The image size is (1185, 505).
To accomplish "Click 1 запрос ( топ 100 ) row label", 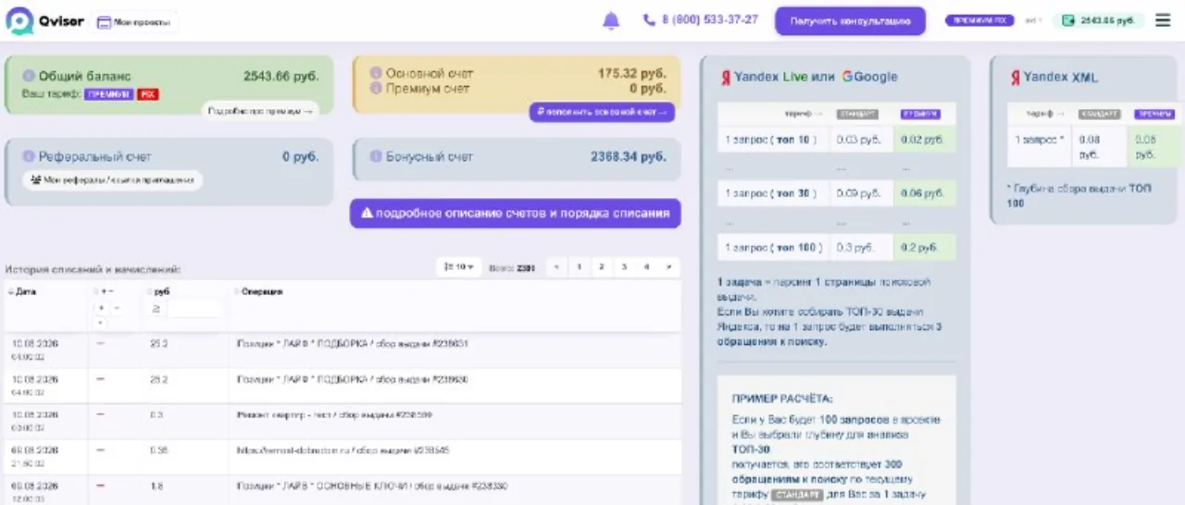I will 774,247.
